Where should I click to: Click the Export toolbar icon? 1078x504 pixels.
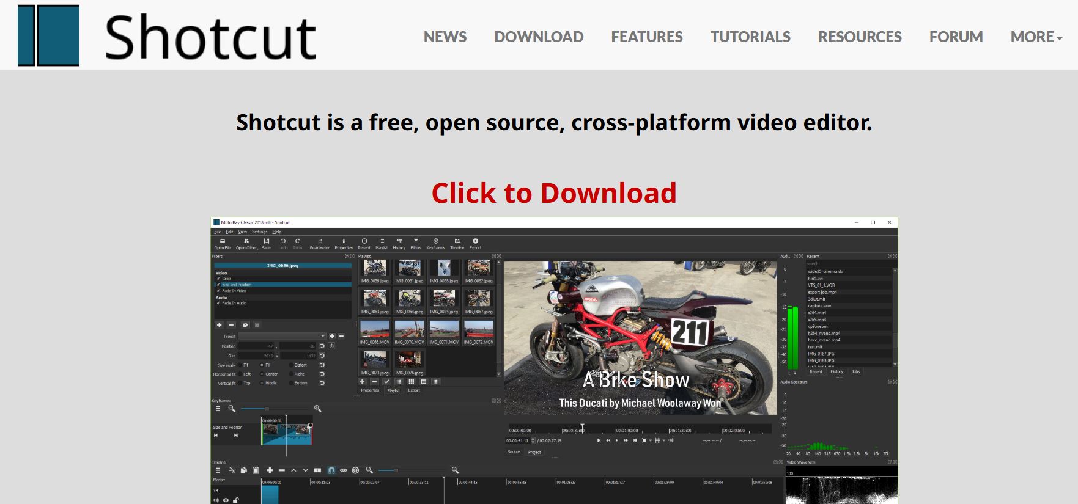tap(475, 244)
